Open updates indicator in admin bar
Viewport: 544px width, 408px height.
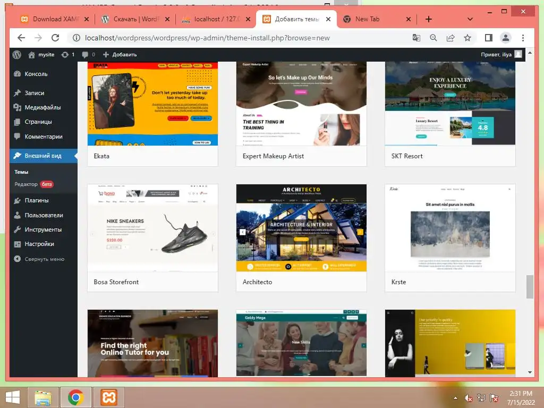click(67, 55)
